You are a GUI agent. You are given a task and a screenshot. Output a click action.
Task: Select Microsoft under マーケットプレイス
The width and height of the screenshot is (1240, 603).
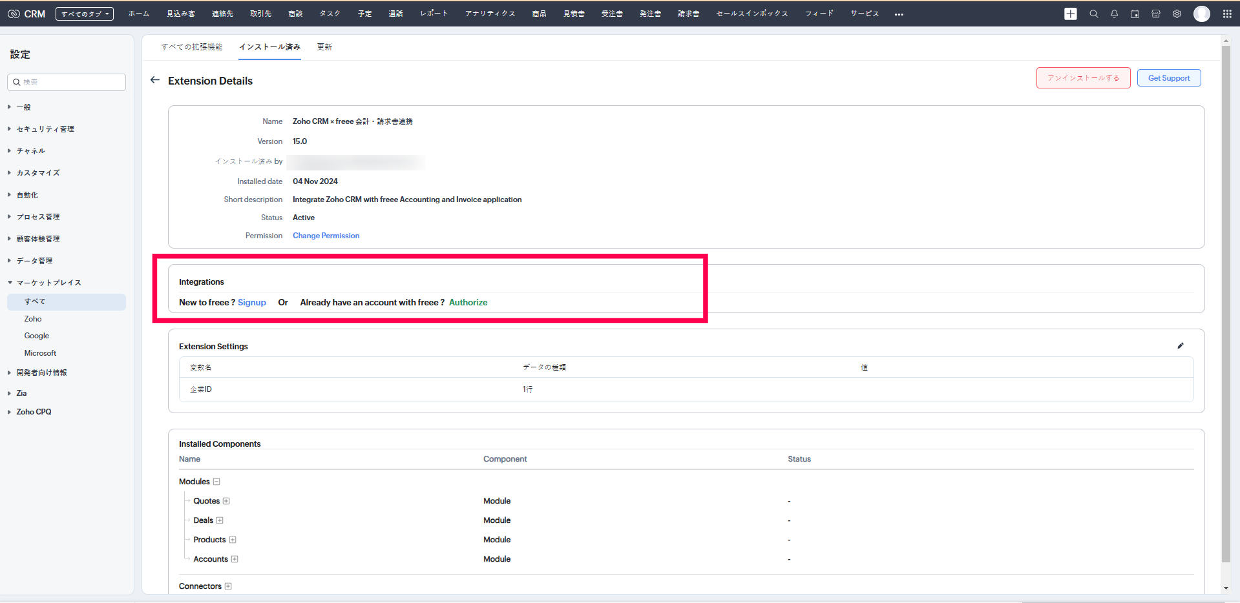40,353
